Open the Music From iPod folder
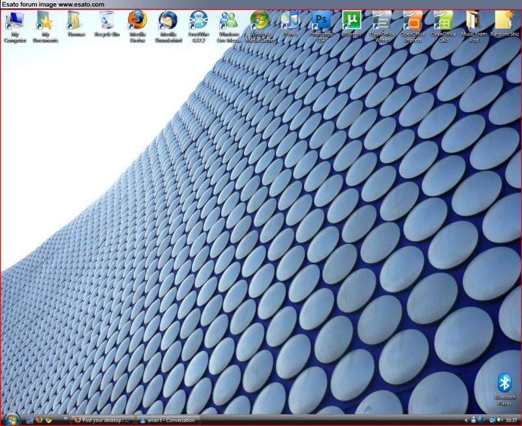The image size is (522, 426). point(474,21)
